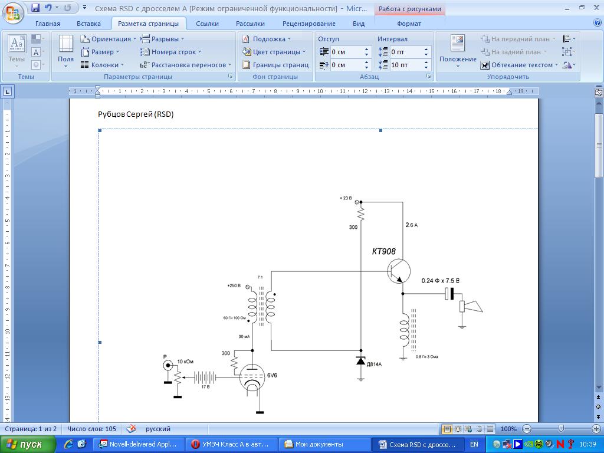Switch to Full Screen Reading view
The image size is (604, 453).
[458, 429]
